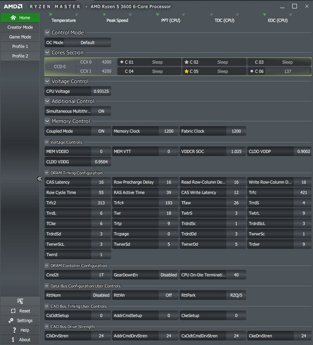Click the Reset button label
313x345 pixels.
coord(24,311)
